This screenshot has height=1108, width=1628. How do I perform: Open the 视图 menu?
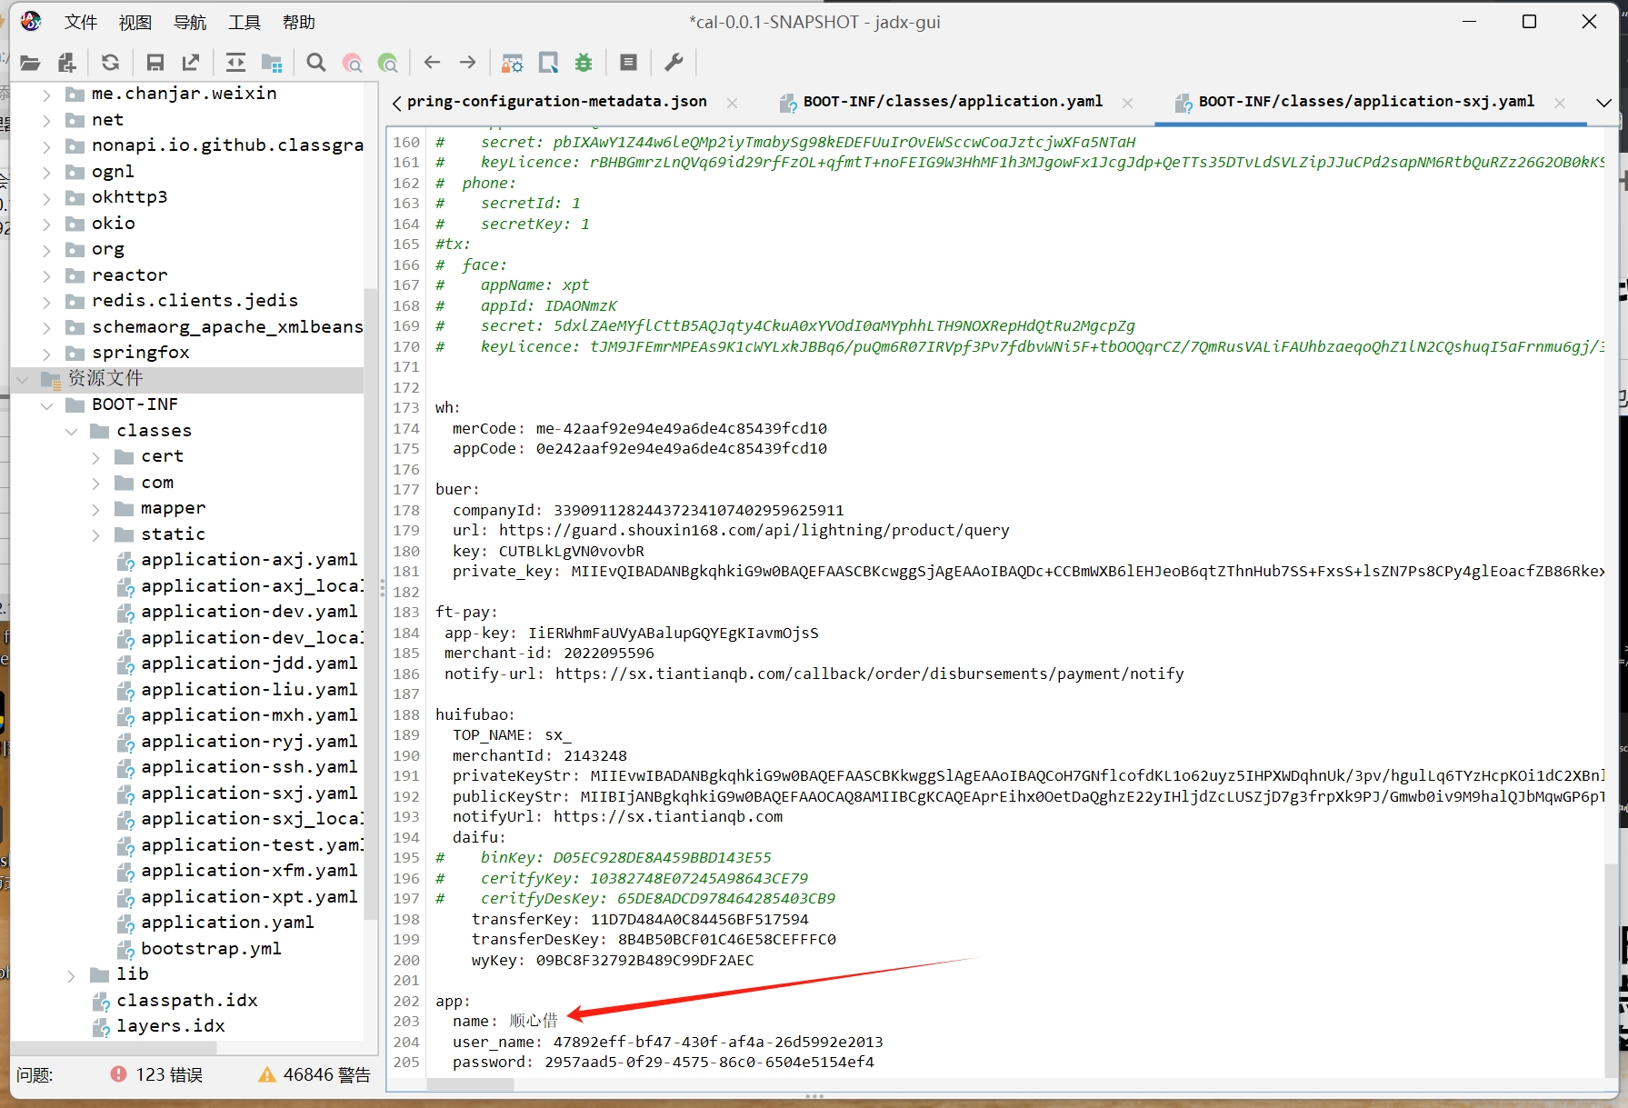pyautogui.click(x=135, y=22)
